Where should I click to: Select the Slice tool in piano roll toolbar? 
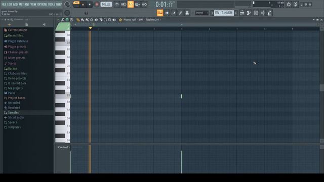point(101,20)
